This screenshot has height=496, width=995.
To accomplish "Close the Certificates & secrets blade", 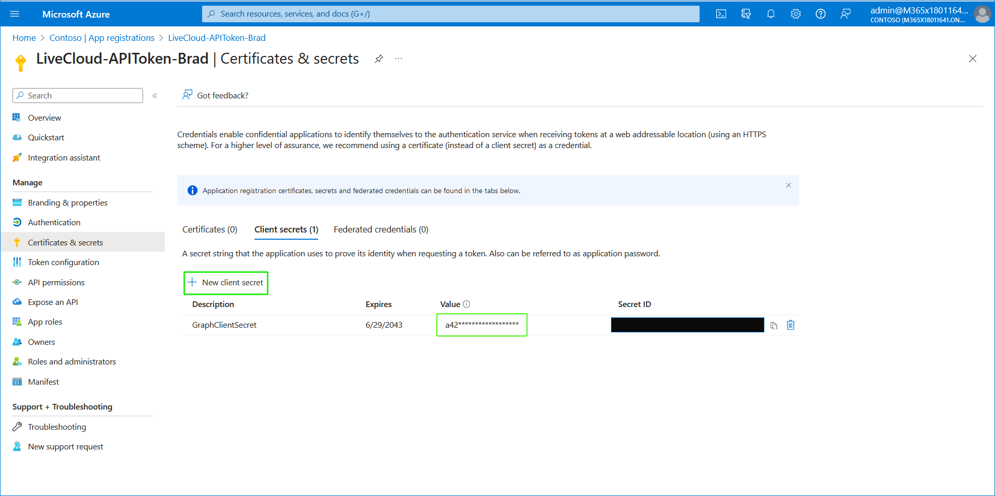I will point(973,59).
